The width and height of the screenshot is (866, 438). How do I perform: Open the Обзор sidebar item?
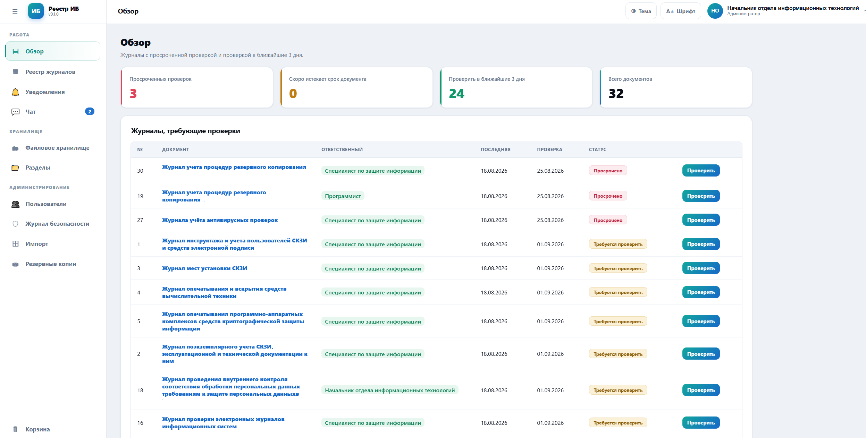[x=53, y=51]
